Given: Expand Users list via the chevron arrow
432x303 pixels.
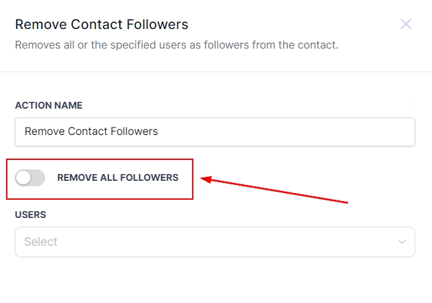Looking at the screenshot, I should 402,242.
